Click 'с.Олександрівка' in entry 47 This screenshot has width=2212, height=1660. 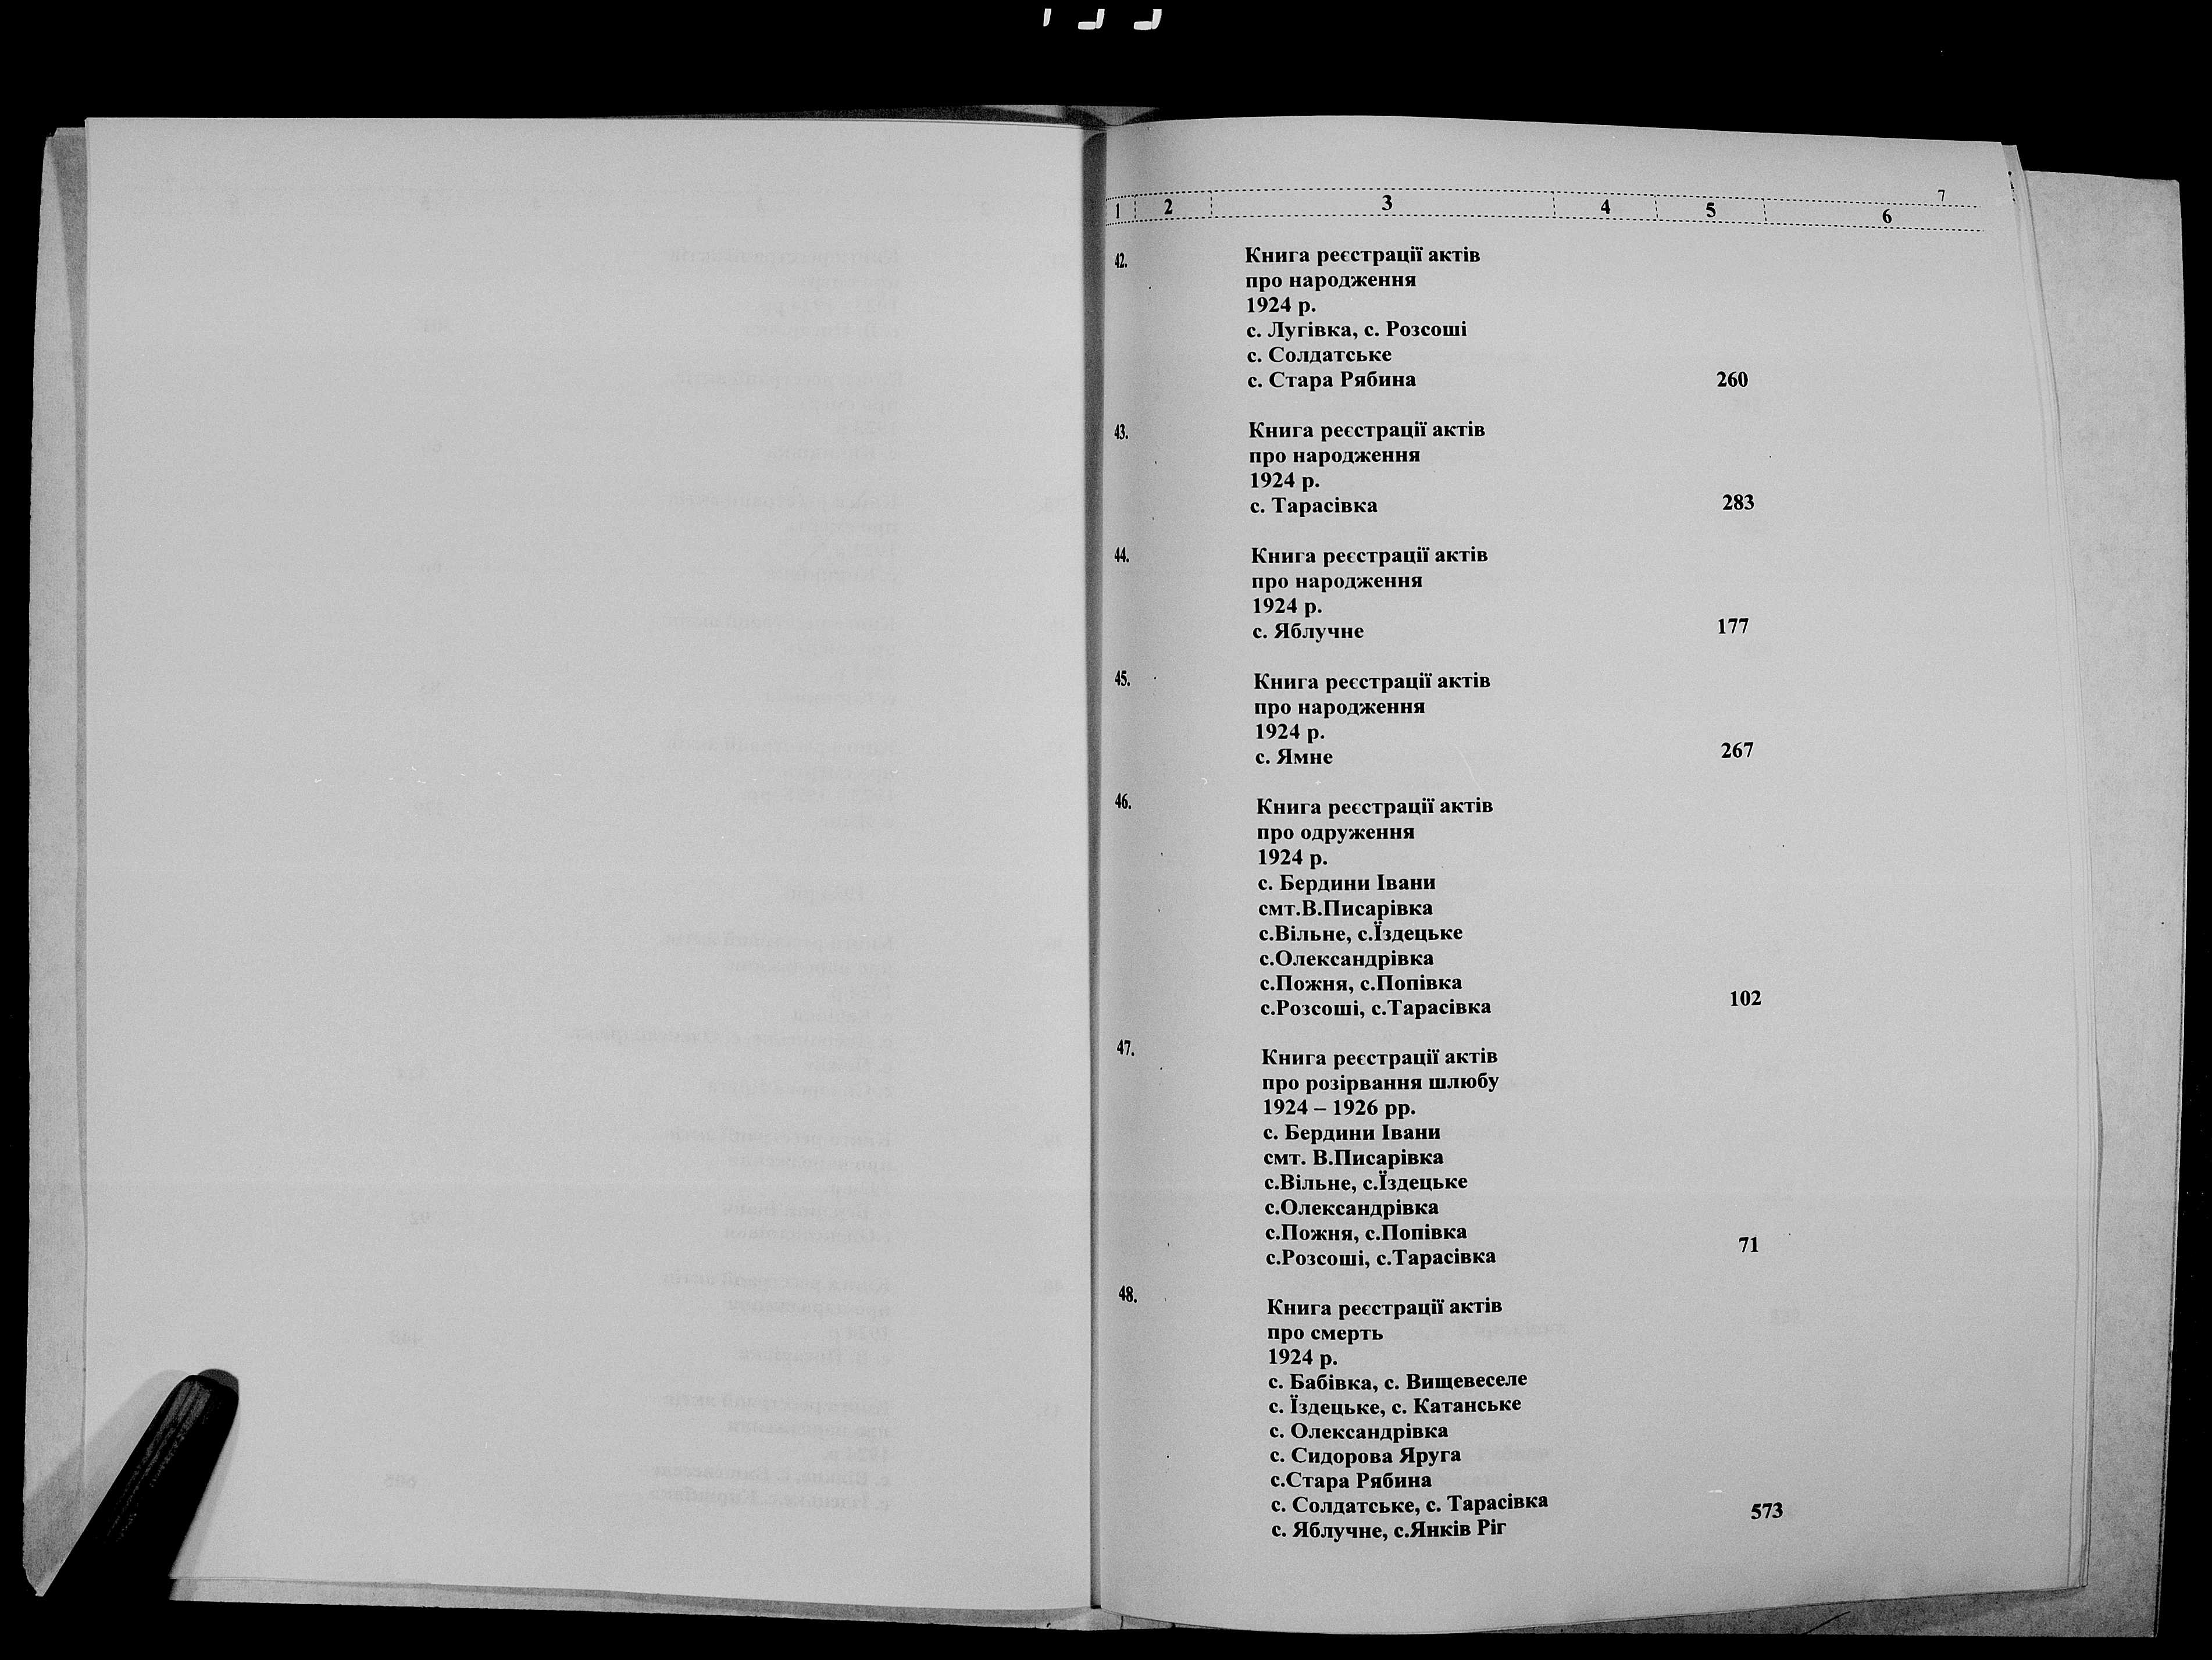(x=1352, y=1208)
